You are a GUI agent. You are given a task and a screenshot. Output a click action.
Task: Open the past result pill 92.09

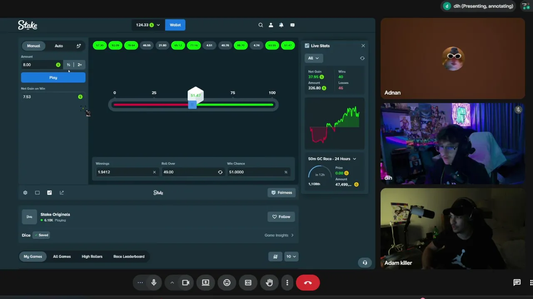115,45
